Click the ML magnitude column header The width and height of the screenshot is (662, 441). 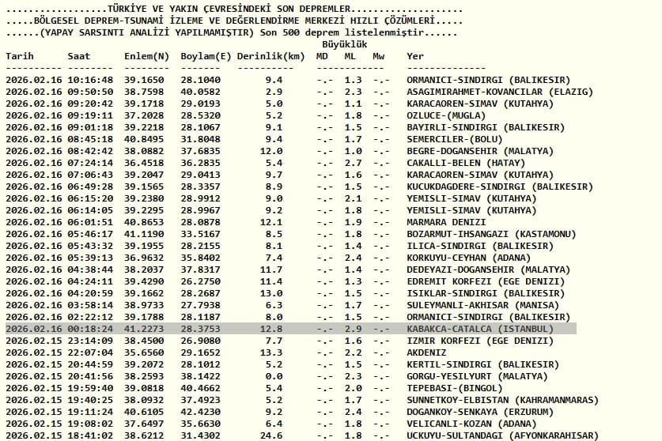[x=350, y=56]
